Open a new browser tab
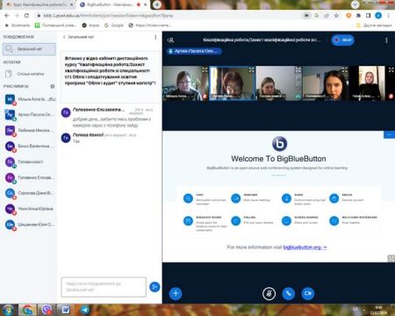 157,4
